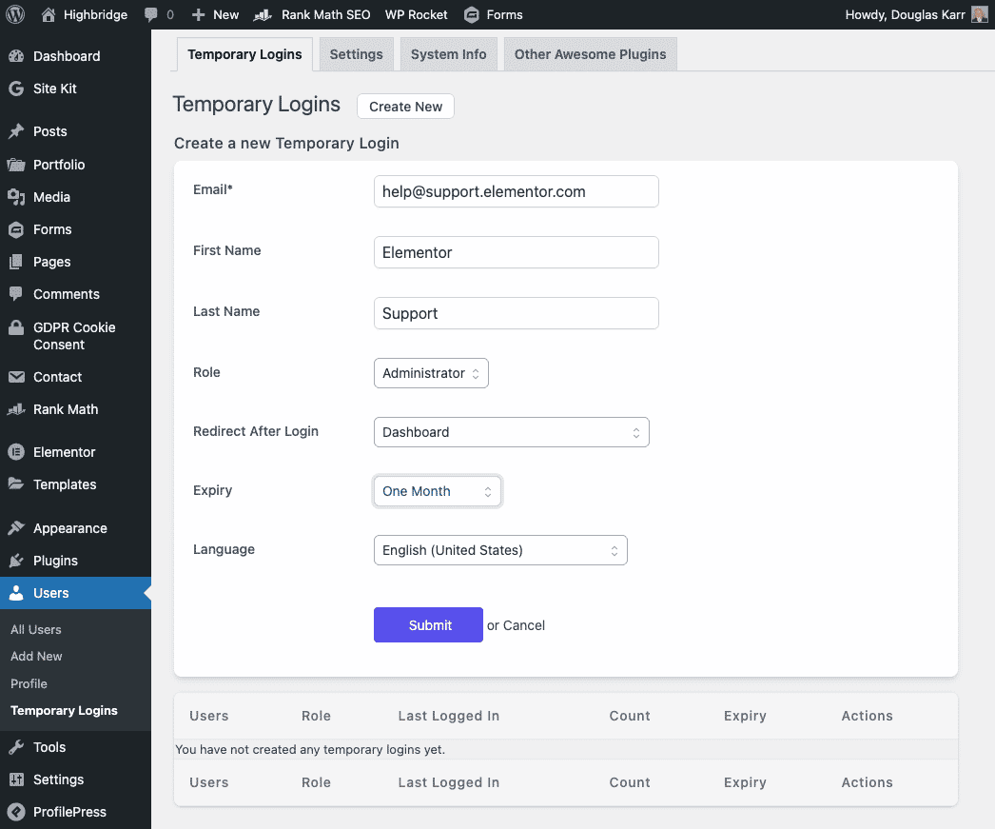Open the Expiry dropdown showing One Month
995x829 pixels.
coord(437,491)
